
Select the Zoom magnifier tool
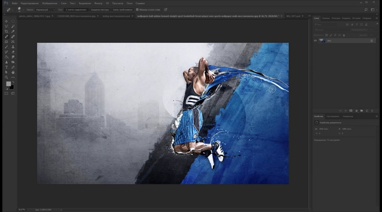[x=6, y=77]
